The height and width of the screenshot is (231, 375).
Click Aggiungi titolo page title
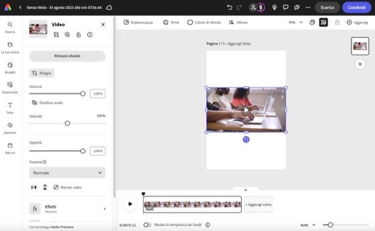pos(239,44)
